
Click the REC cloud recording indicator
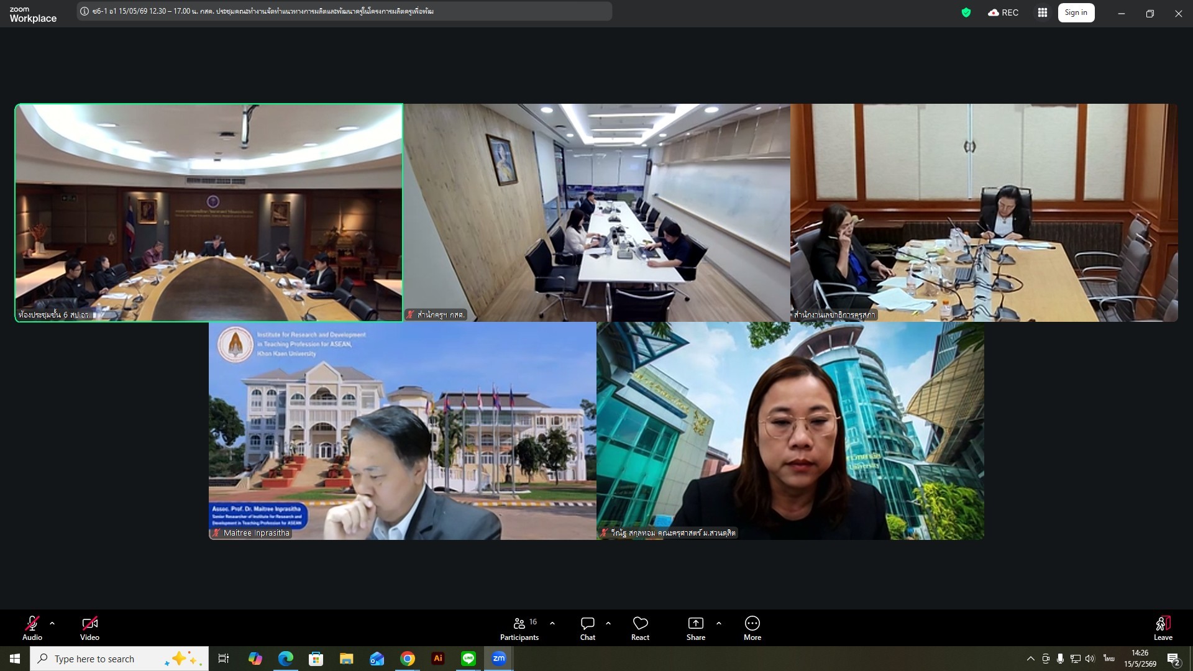tap(1003, 12)
